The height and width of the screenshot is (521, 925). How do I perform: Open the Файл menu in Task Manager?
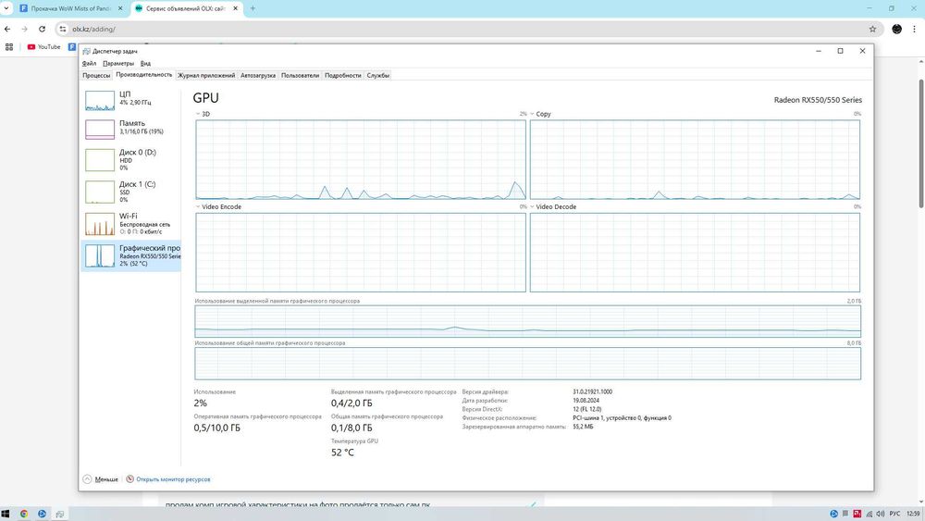(x=89, y=63)
